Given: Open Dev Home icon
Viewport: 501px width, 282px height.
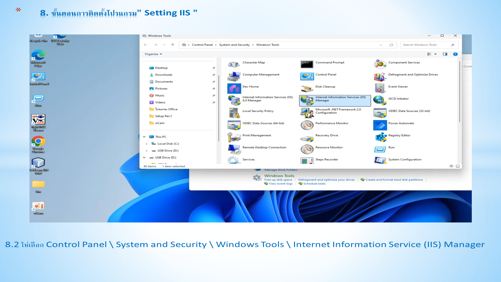Looking at the screenshot, I should [234, 89].
